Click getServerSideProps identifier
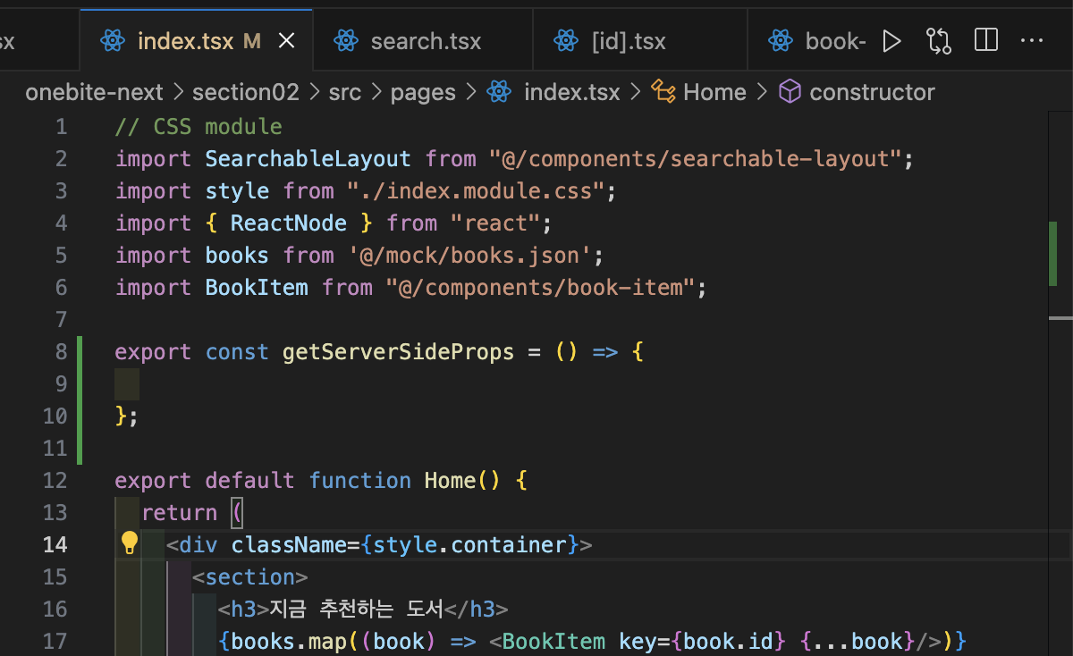 pos(398,352)
